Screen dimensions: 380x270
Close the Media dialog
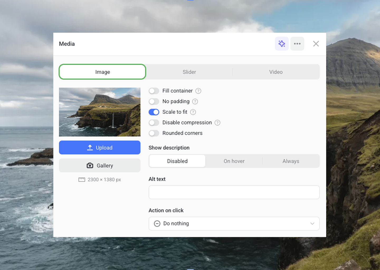coord(316,44)
